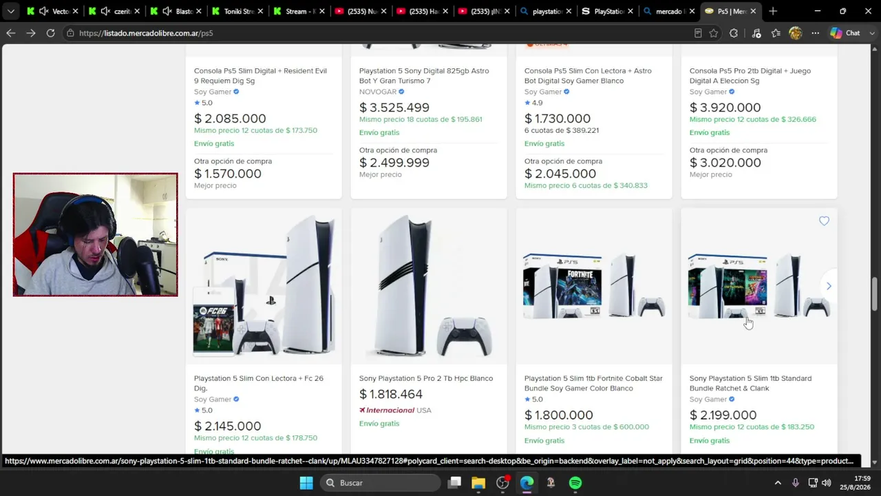The width and height of the screenshot is (881, 496).
Task: Open the reader view icon
Action: pos(698,33)
